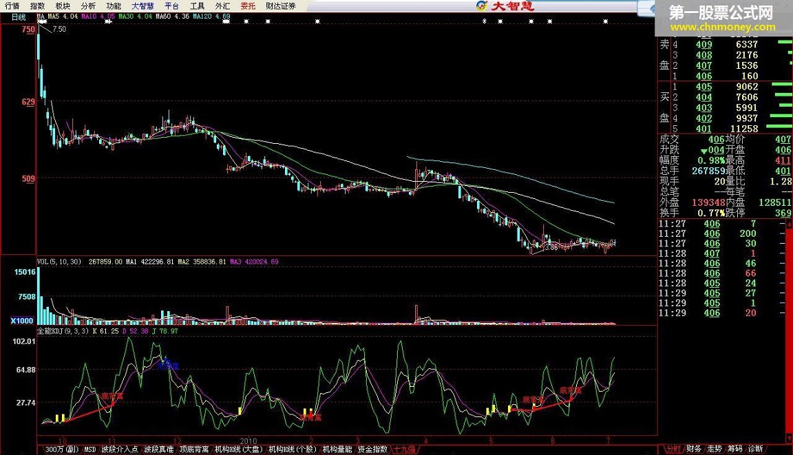Click the 内盘 value 128511
This screenshot has height=455, width=793.
coord(775,202)
